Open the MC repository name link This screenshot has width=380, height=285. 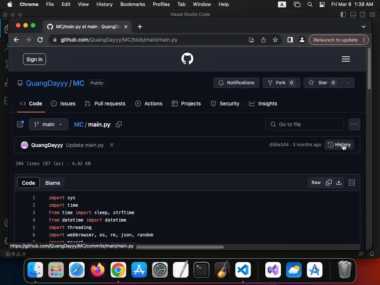click(x=79, y=83)
